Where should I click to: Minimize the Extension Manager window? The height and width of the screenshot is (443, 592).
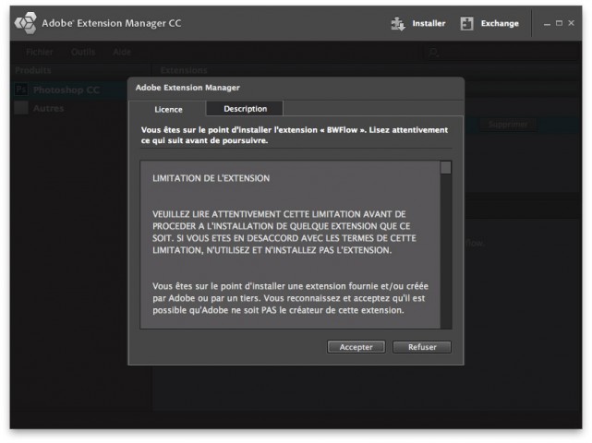pos(547,24)
